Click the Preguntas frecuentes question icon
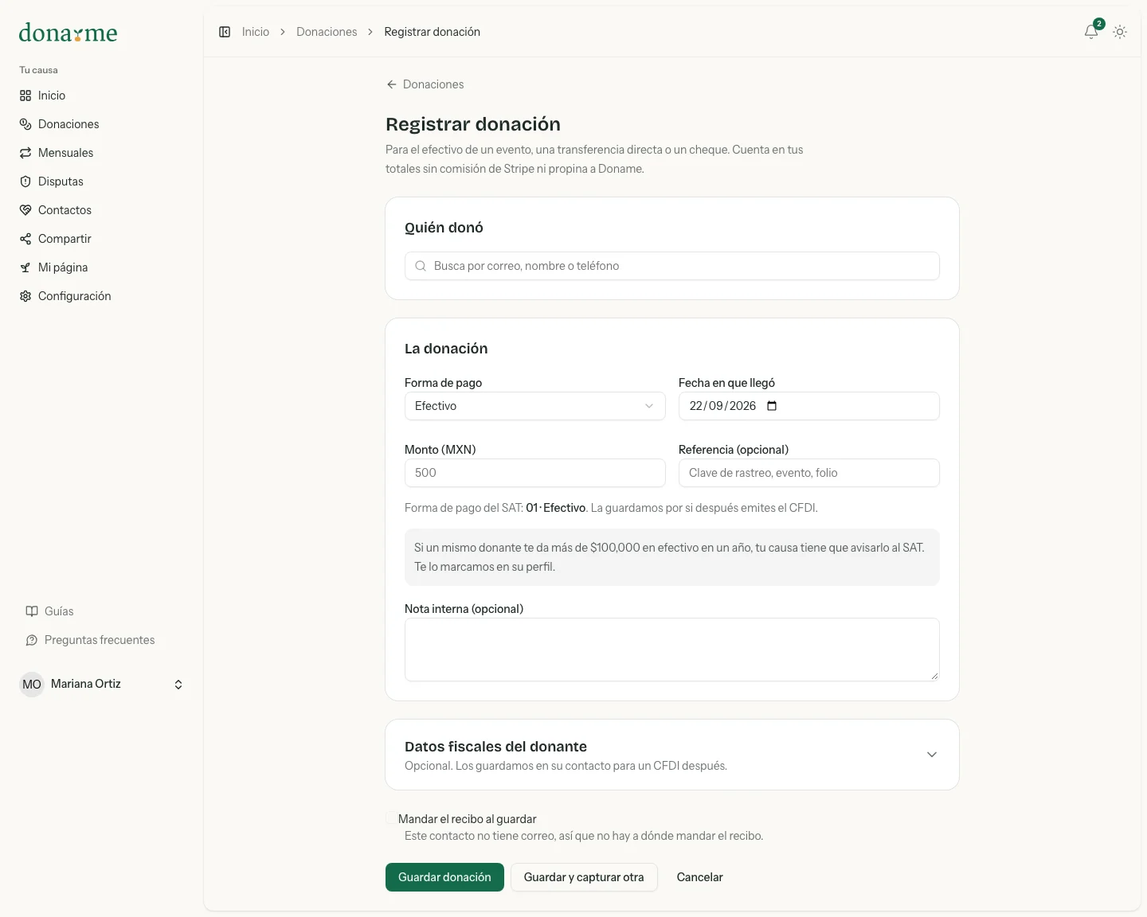The width and height of the screenshot is (1147, 917). click(x=32, y=640)
